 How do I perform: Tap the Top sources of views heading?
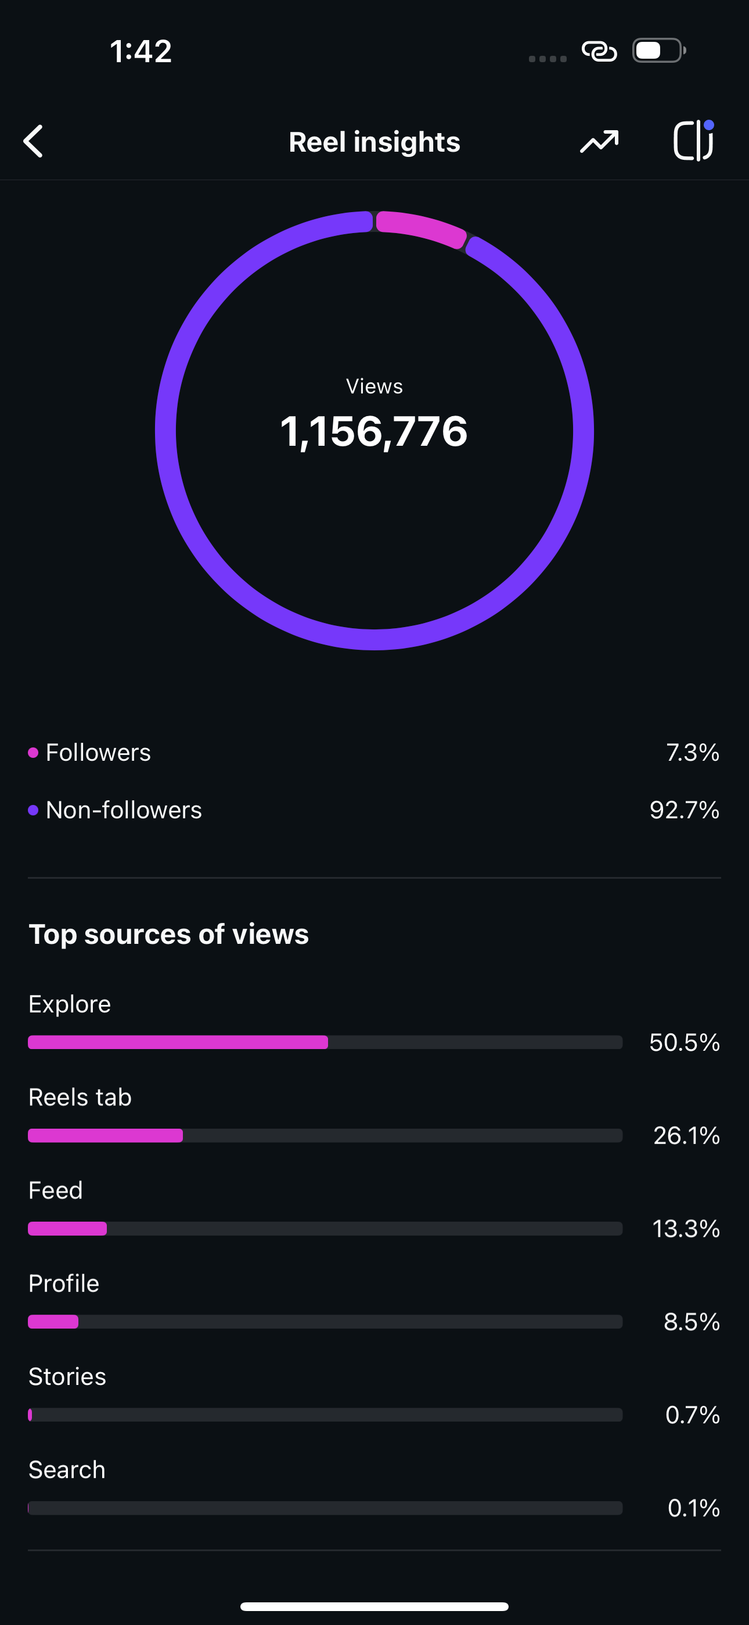click(x=169, y=934)
